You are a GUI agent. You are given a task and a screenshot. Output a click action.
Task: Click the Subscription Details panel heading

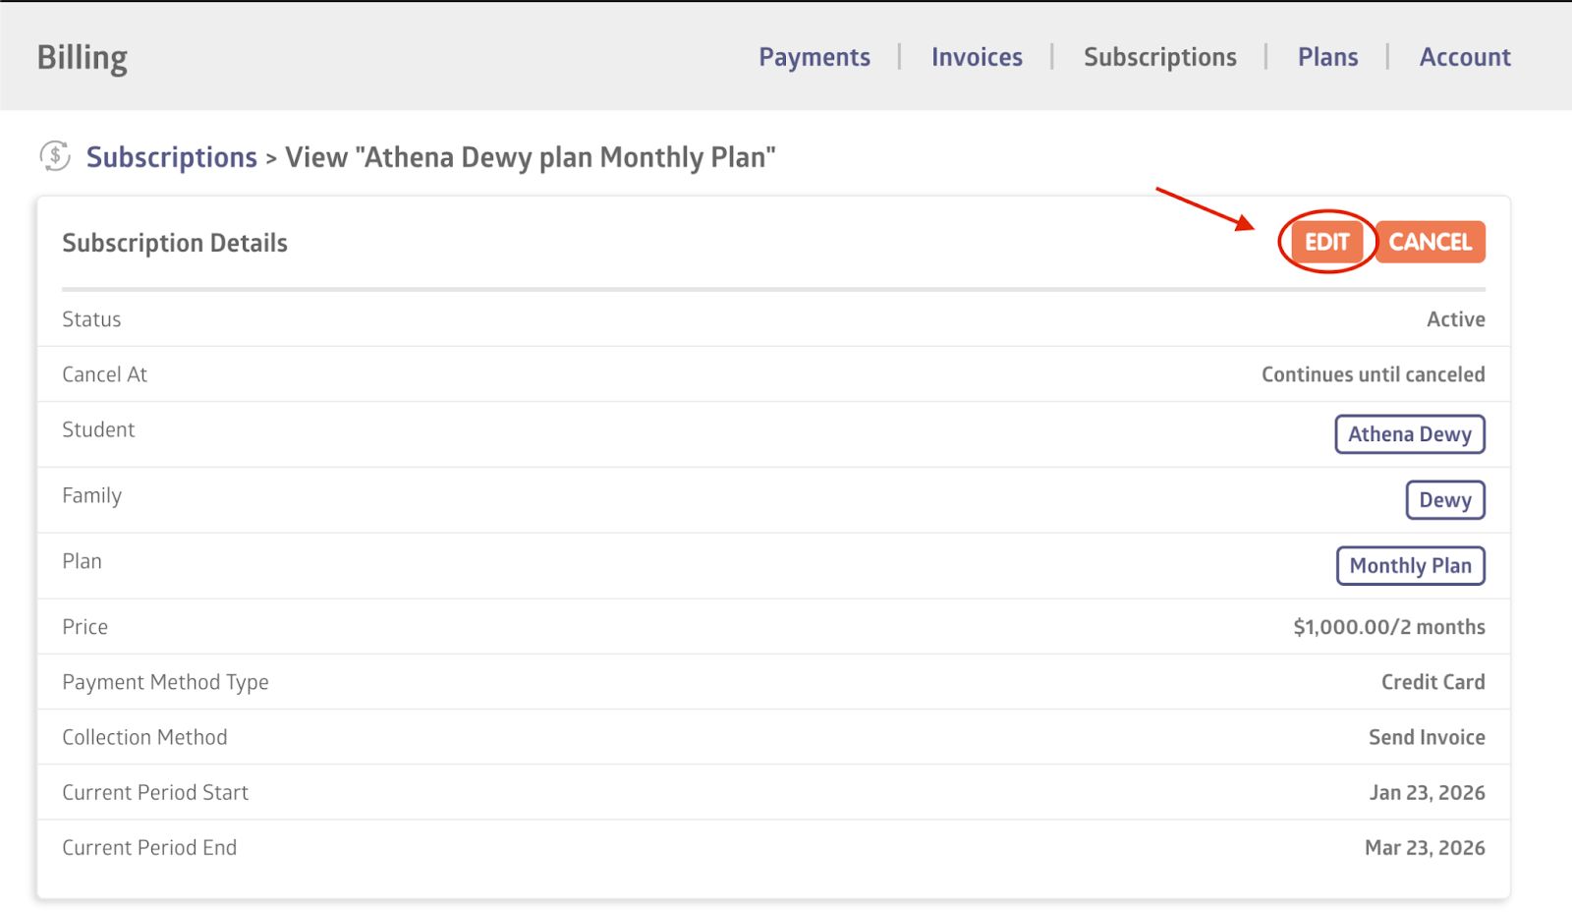coord(175,243)
